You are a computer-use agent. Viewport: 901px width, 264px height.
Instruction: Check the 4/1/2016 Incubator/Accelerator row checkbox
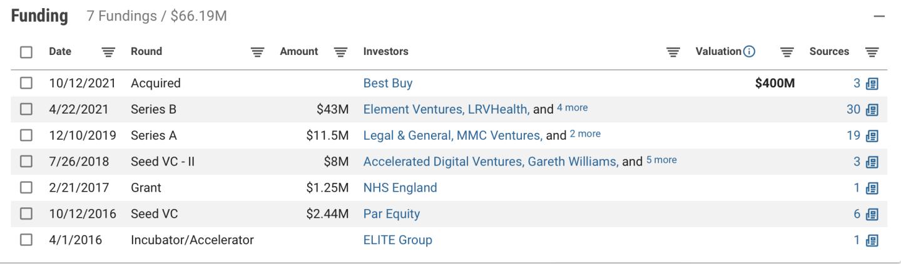(26, 240)
